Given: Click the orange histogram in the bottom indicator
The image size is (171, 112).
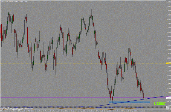Looking at the screenshot, I should [72, 109].
